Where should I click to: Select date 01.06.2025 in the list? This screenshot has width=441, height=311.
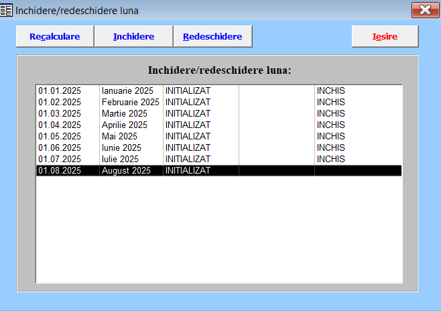pyautogui.click(x=59, y=147)
